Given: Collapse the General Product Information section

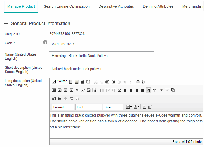Looking at the screenshot, I should tap(6, 24).
